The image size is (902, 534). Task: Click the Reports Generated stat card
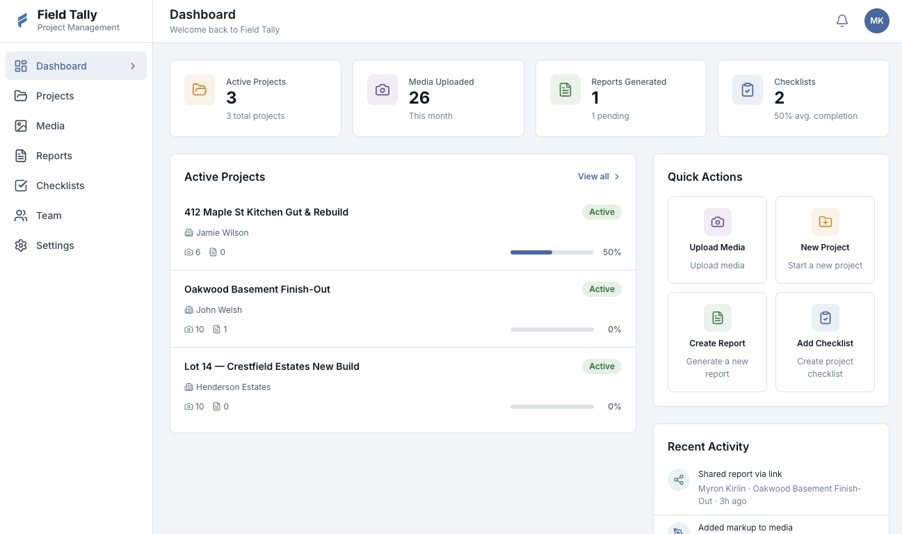[620, 98]
